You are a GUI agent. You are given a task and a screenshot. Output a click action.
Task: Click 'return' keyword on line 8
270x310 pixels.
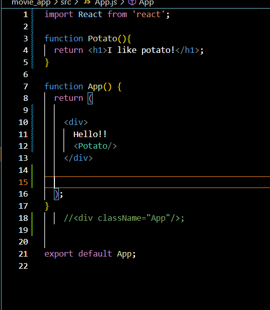(x=69, y=98)
